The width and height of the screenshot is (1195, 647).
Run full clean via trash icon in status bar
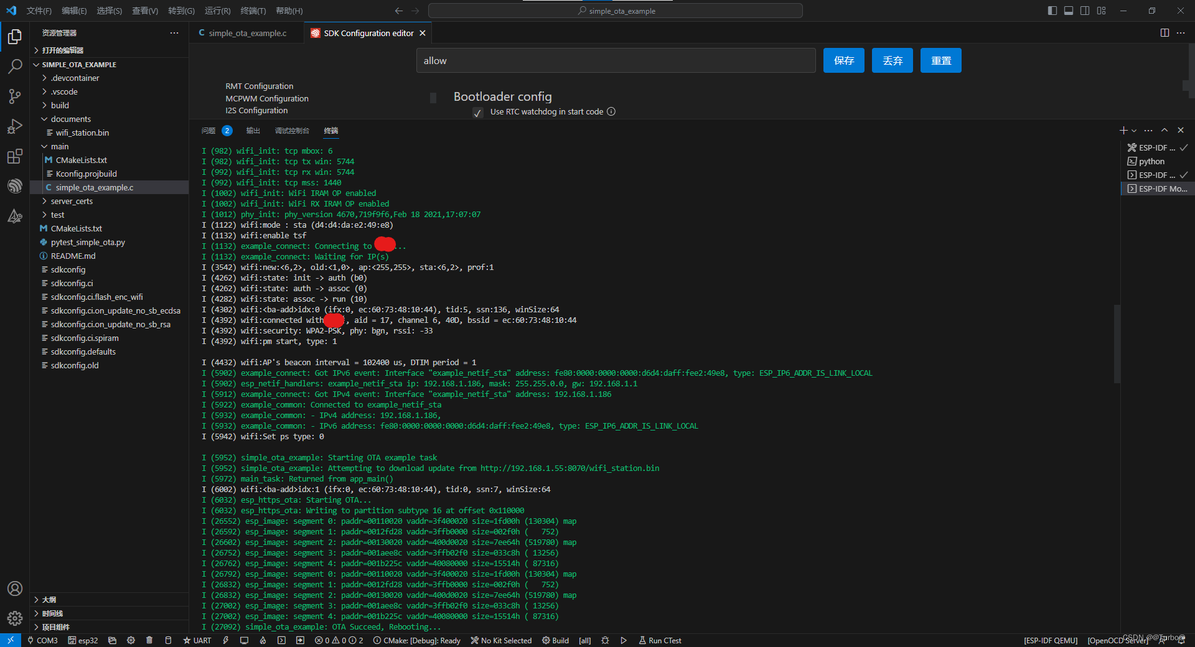(x=149, y=640)
